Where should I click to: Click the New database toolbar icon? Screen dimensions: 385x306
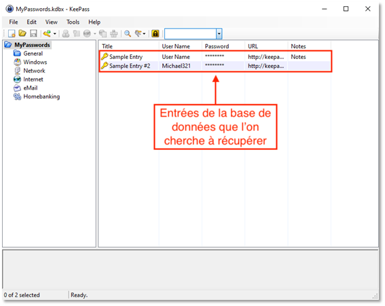[12, 33]
